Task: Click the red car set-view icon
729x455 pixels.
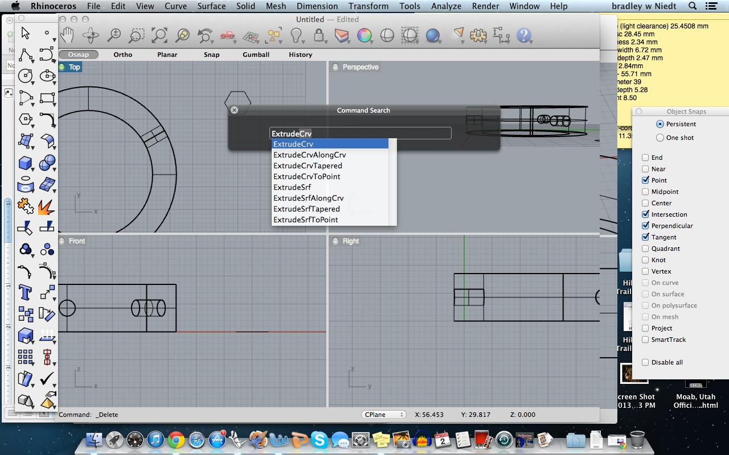Action: 227,35
